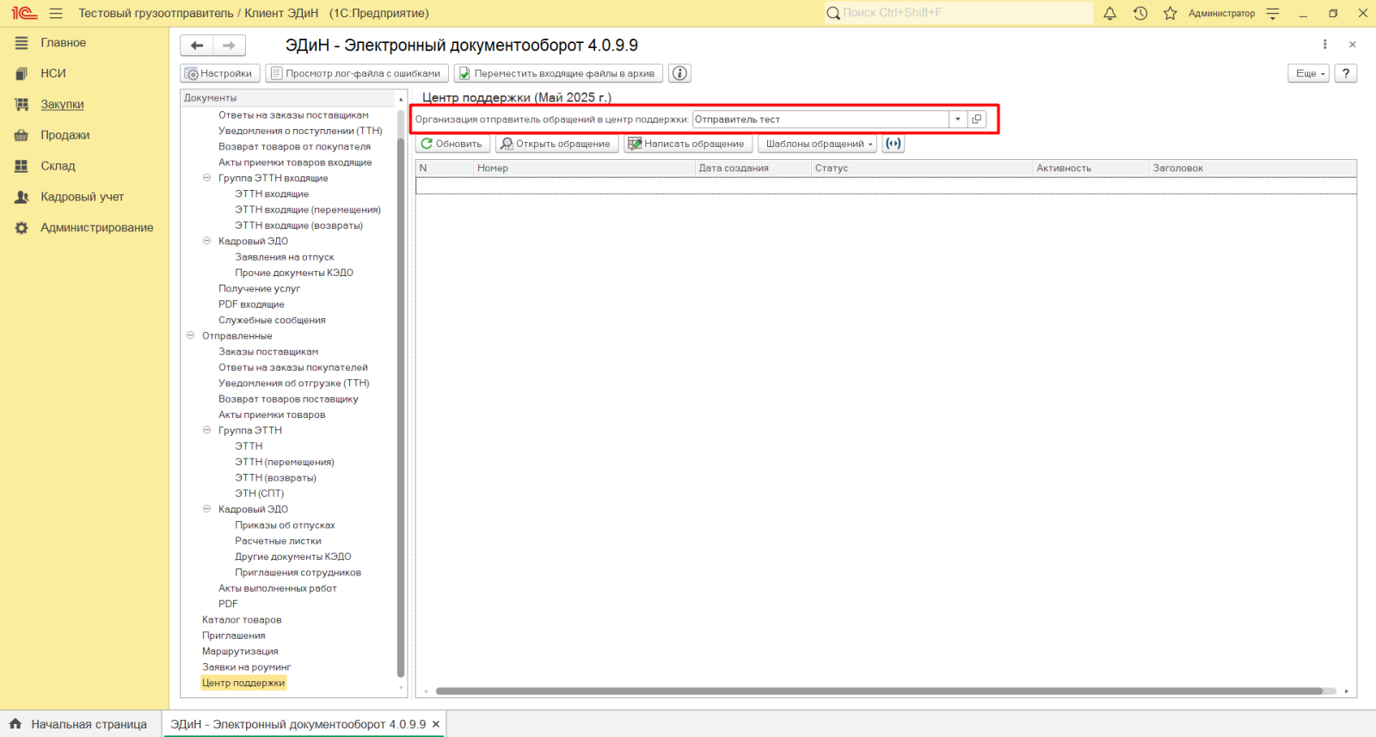Click the broadcast signal icon button

pyautogui.click(x=894, y=144)
